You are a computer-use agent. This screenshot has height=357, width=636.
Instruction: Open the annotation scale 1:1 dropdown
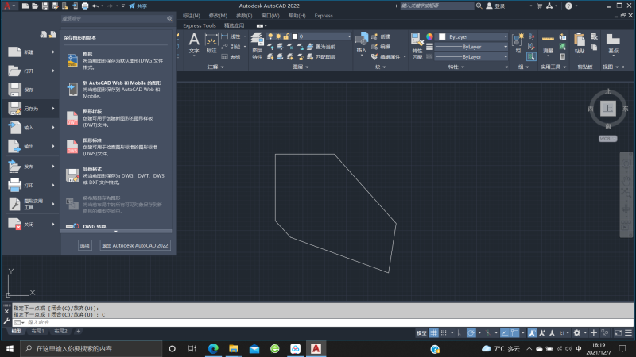coord(564,332)
